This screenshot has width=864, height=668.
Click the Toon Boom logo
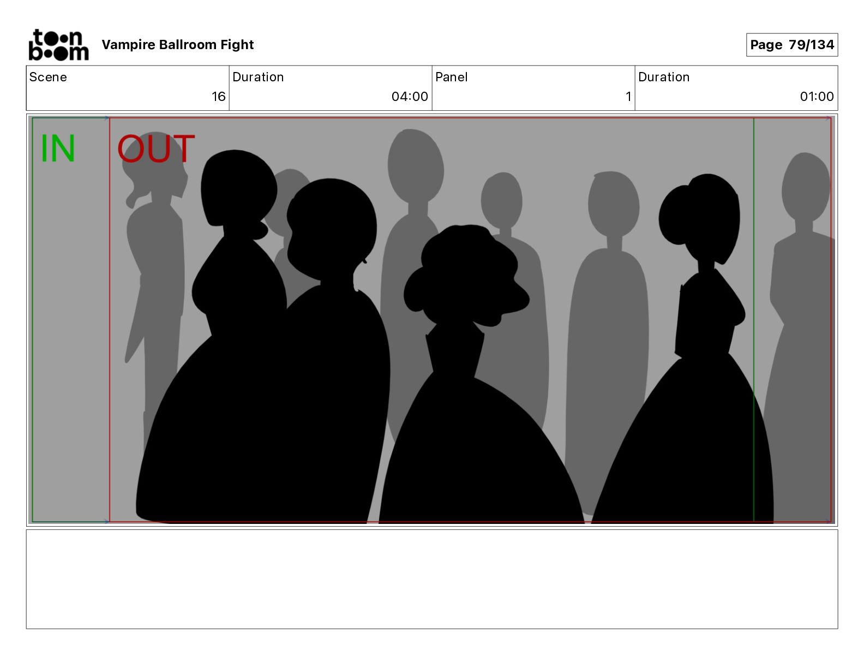58,45
